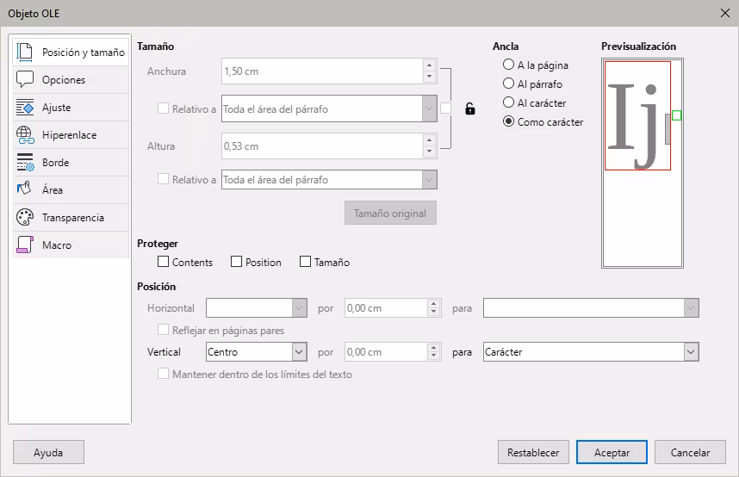The width and height of the screenshot is (739, 477).
Task: Select the 'A la página' anchor option
Action: (x=508, y=65)
